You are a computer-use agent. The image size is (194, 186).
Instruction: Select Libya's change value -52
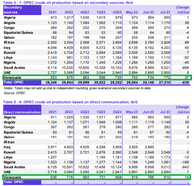[x=186, y=58]
